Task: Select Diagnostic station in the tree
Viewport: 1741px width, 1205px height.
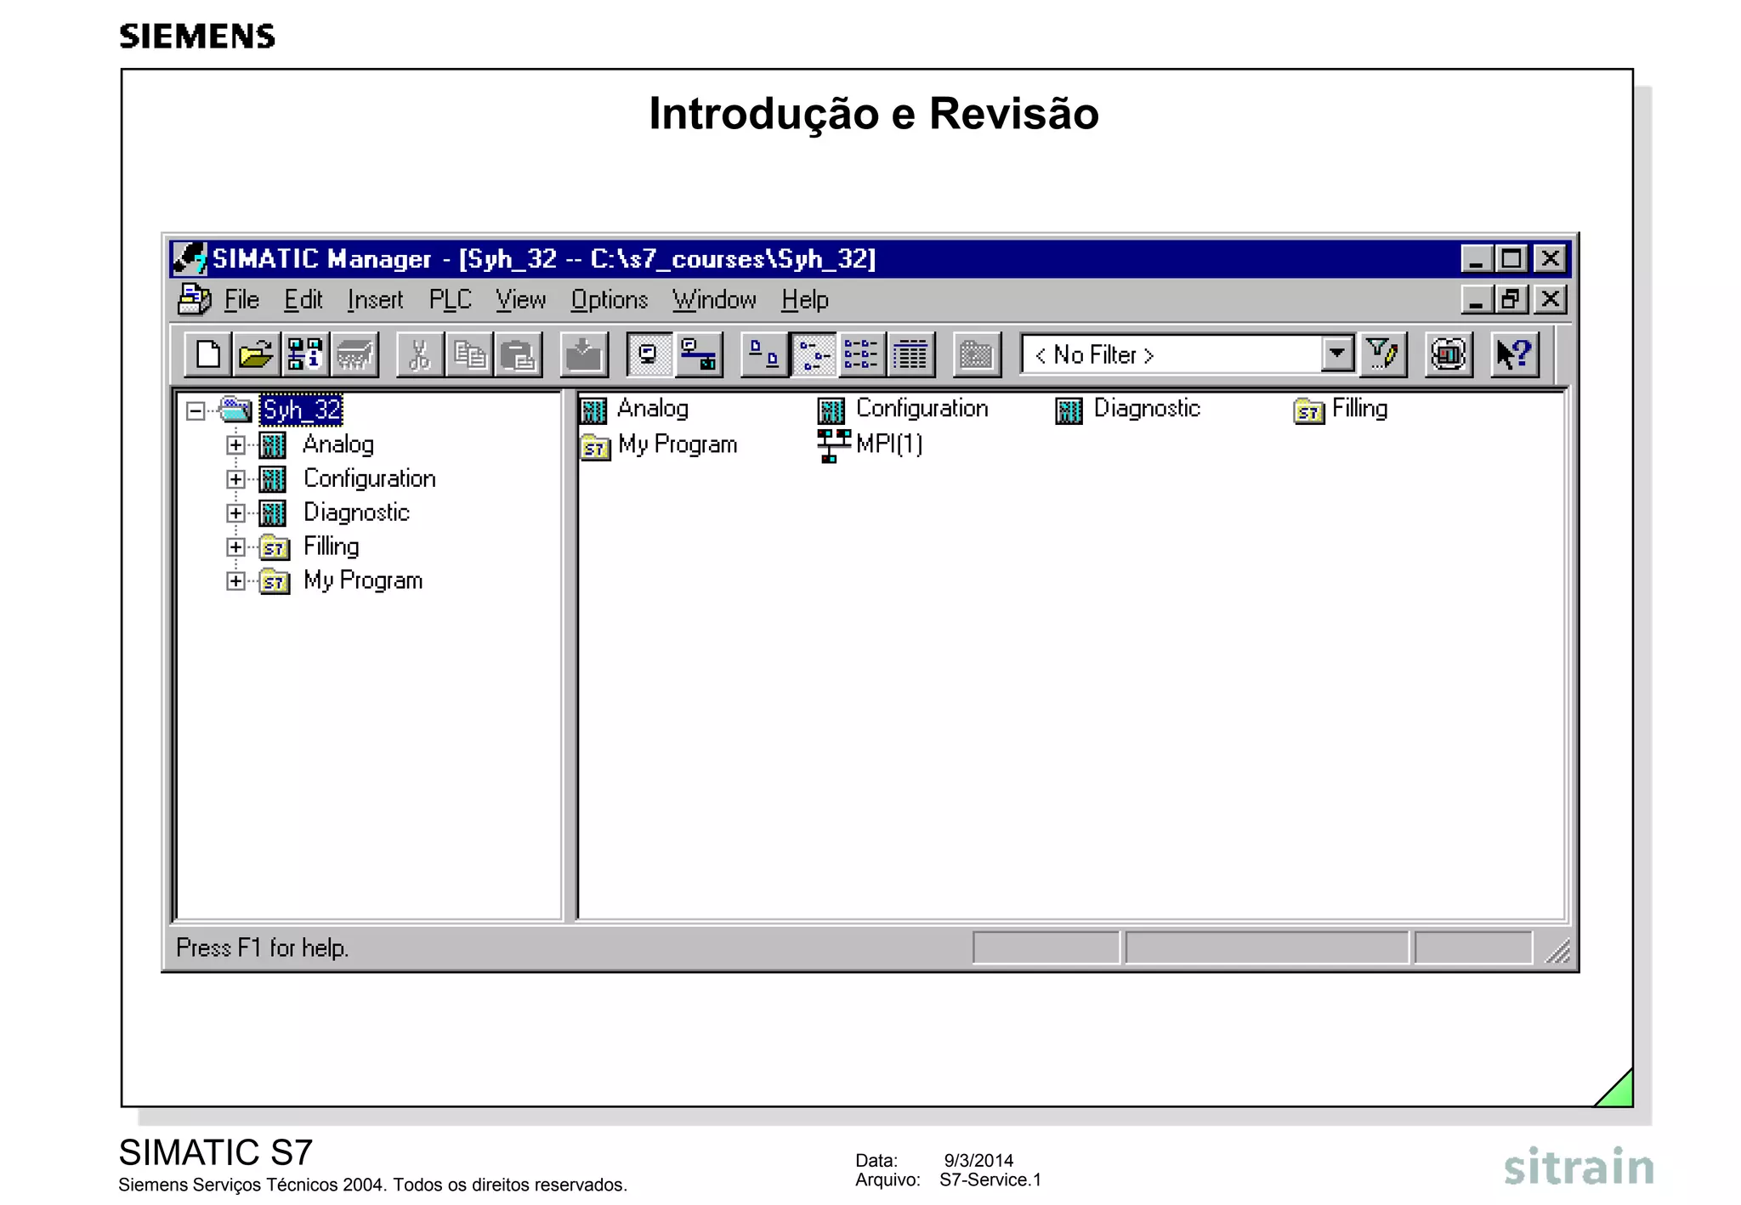Action: 356,512
